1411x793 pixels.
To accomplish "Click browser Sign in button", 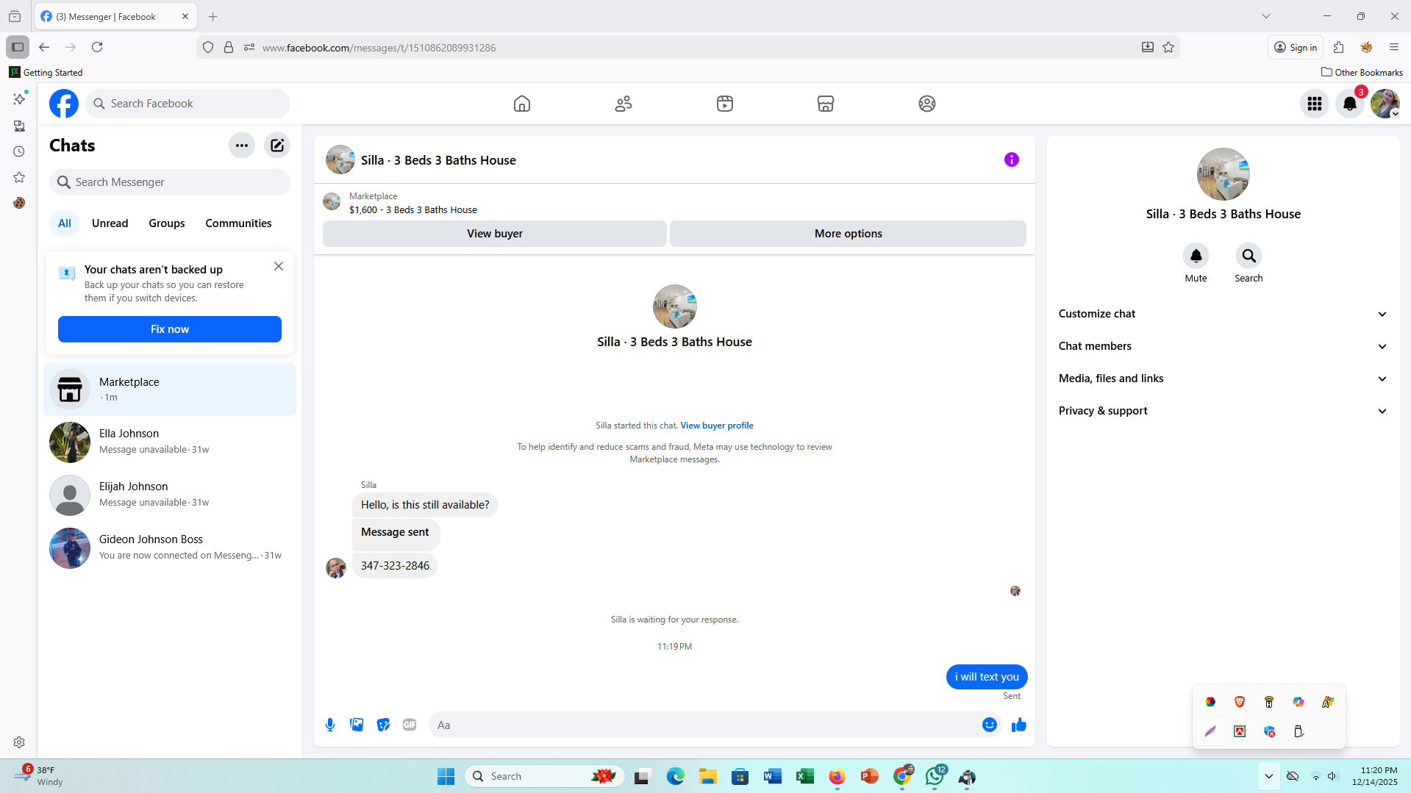I will click(1296, 47).
